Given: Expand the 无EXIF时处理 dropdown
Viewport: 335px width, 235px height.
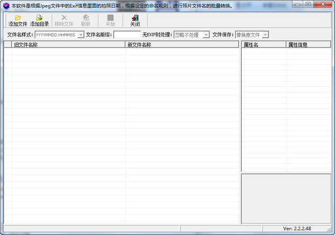Looking at the screenshot, I should click(x=206, y=35).
